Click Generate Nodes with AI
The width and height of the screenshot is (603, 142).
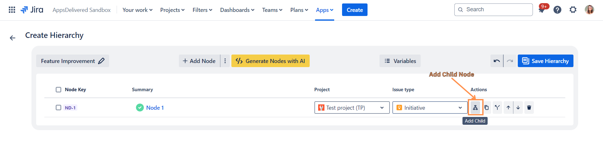[270, 61]
